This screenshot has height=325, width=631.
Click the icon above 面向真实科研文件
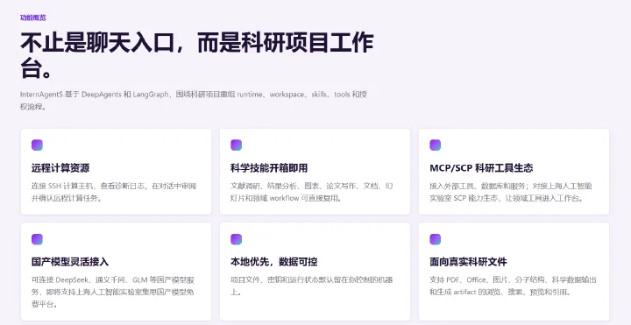coord(436,239)
